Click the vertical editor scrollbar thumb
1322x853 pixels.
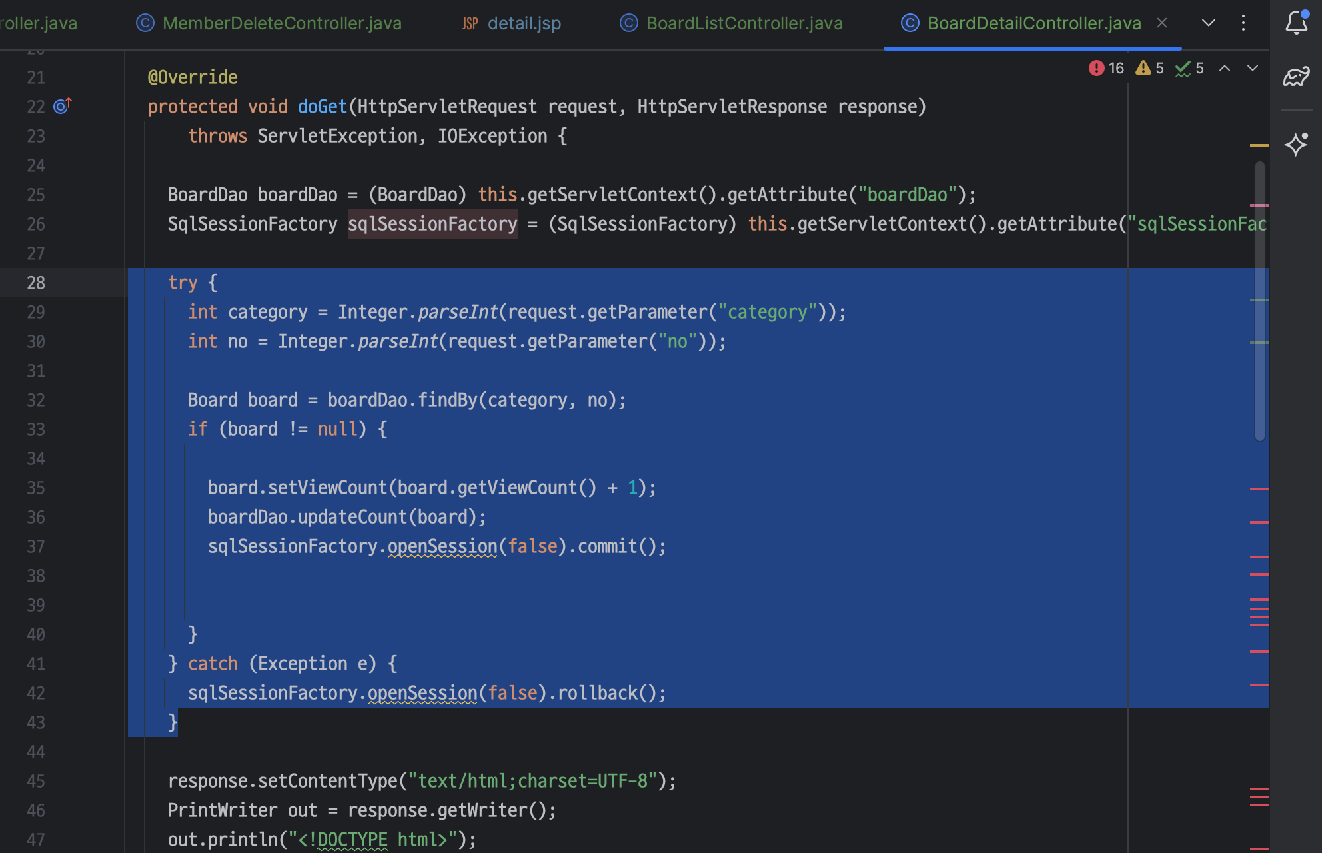tap(1259, 300)
